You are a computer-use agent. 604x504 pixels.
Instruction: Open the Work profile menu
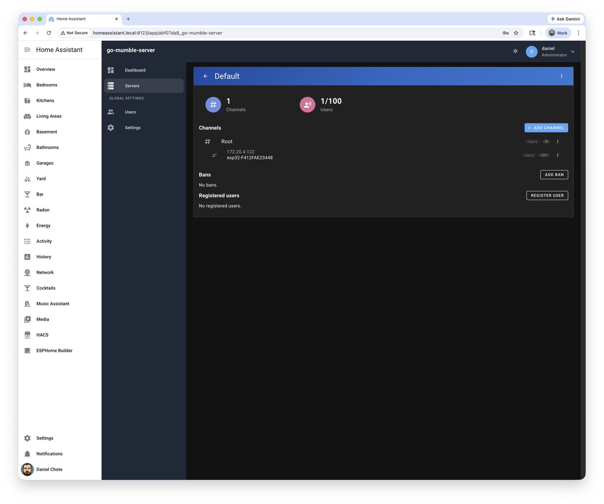tap(558, 33)
